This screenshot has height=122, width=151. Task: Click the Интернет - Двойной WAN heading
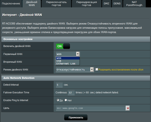click(x=22, y=15)
